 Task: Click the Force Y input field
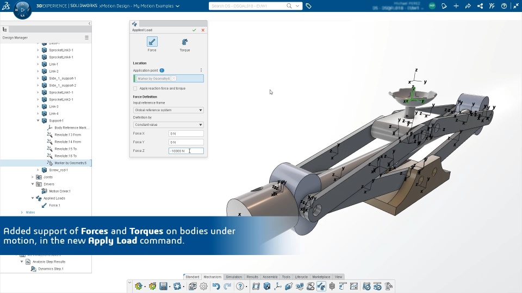tap(186, 142)
